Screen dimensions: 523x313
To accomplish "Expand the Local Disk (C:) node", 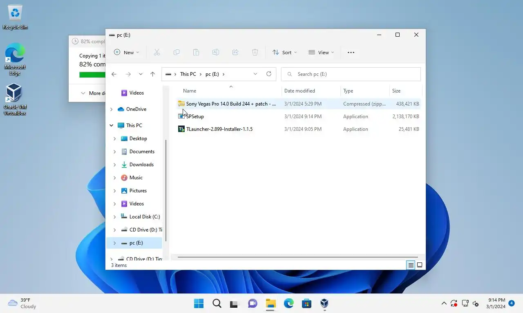I will click(x=114, y=217).
